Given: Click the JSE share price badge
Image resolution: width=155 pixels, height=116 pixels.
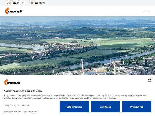Looking at the screenshot, I should click(32, 3).
